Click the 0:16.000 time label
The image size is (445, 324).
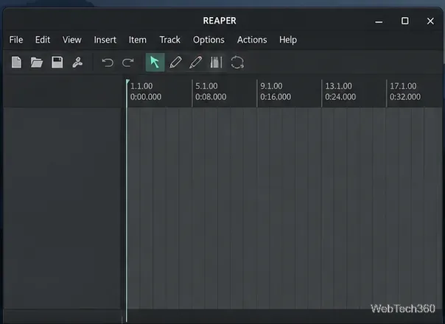(x=276, y=97)
